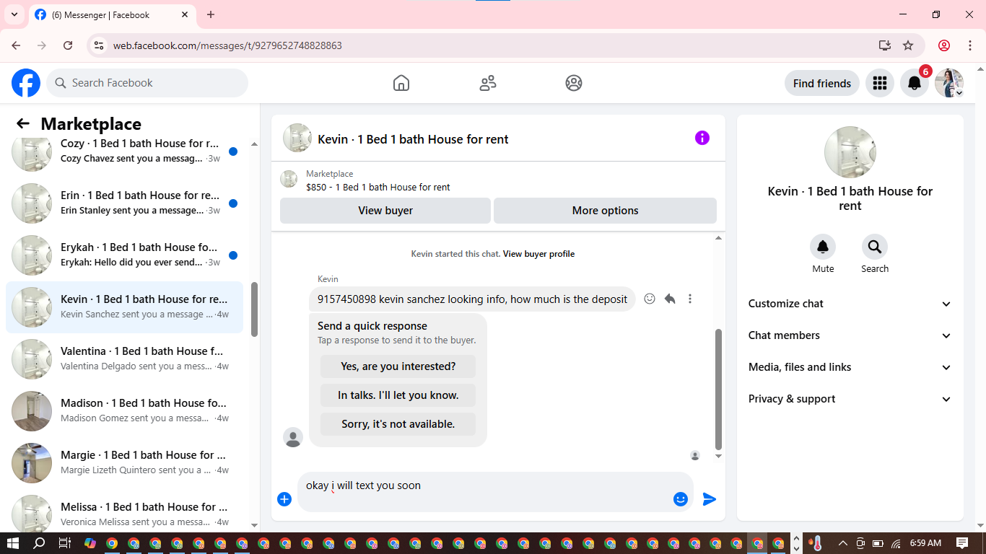Image resolution: width=986 pixels, height=554 pixels.
Task: Click the browser address bar URL
Action: pos(227,45)
